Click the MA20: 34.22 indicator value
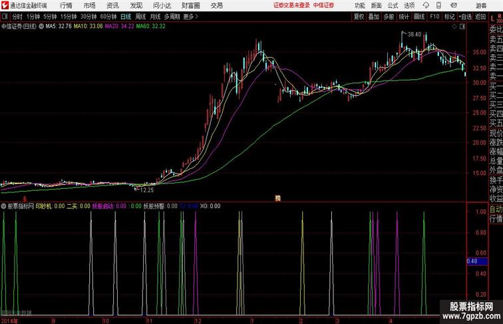503x324 pixels. pos(119,27)
